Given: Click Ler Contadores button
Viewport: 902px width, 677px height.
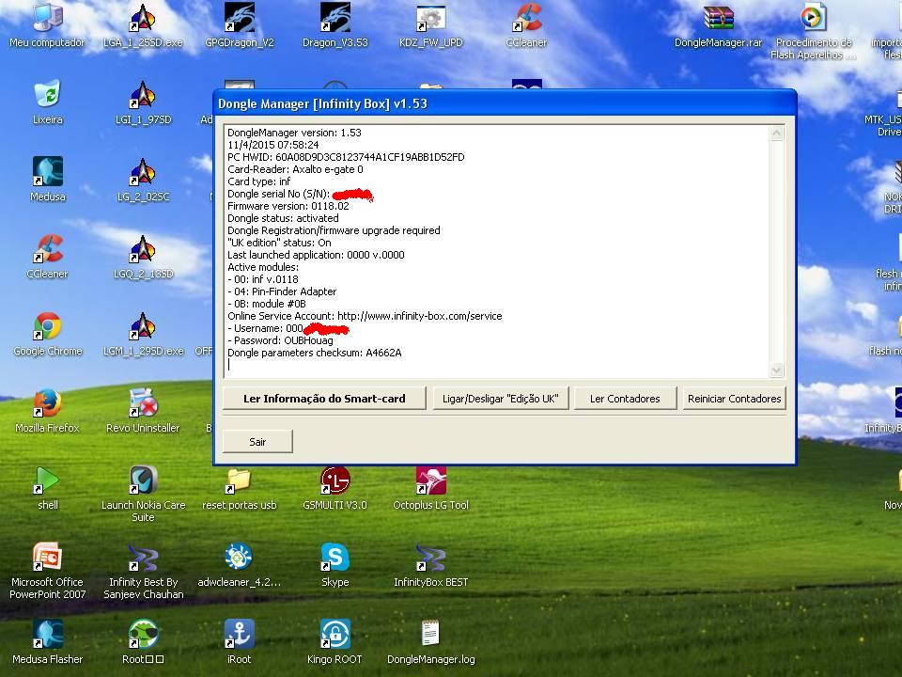Looking at the screenshot, I should [626, 399].
